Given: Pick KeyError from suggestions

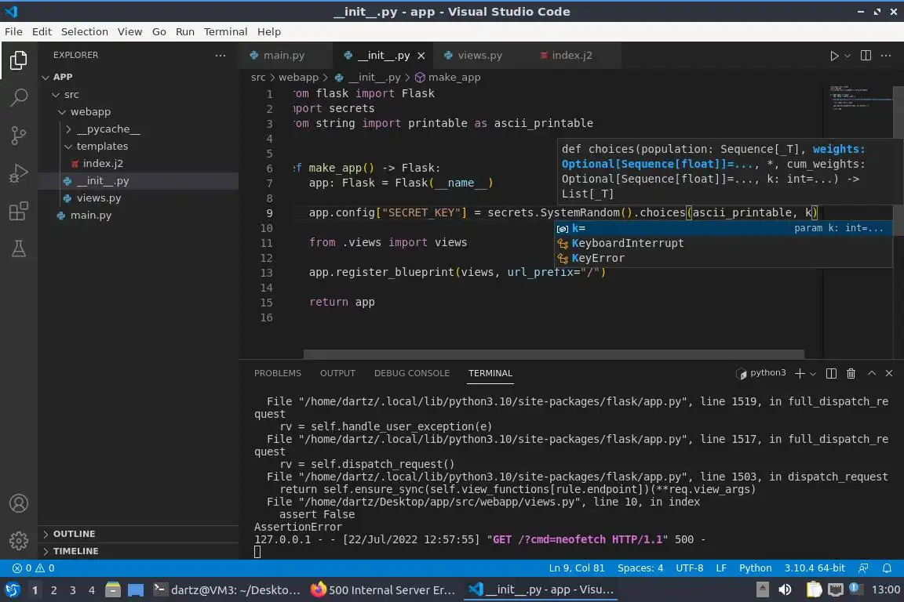Looking at the screenshot, I should (723, 258).
